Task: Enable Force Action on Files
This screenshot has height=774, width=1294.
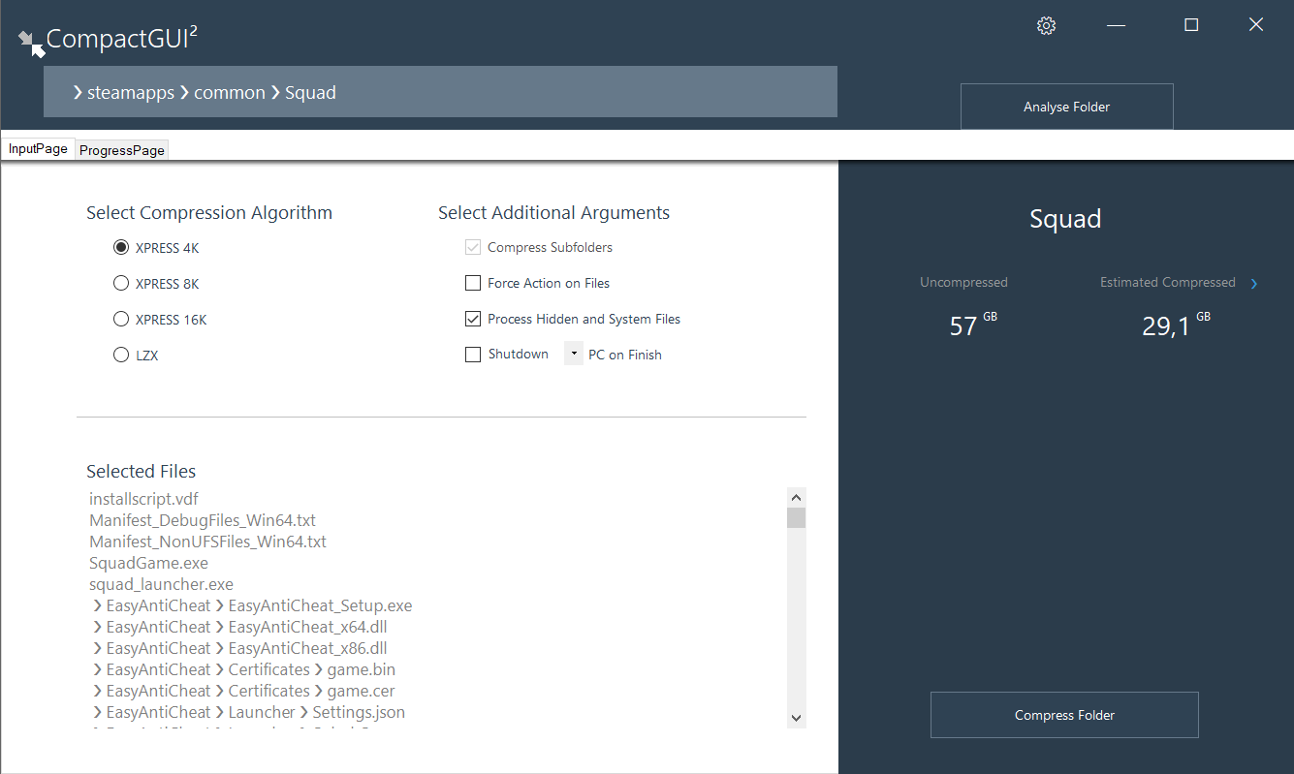Action: [473, 283]
